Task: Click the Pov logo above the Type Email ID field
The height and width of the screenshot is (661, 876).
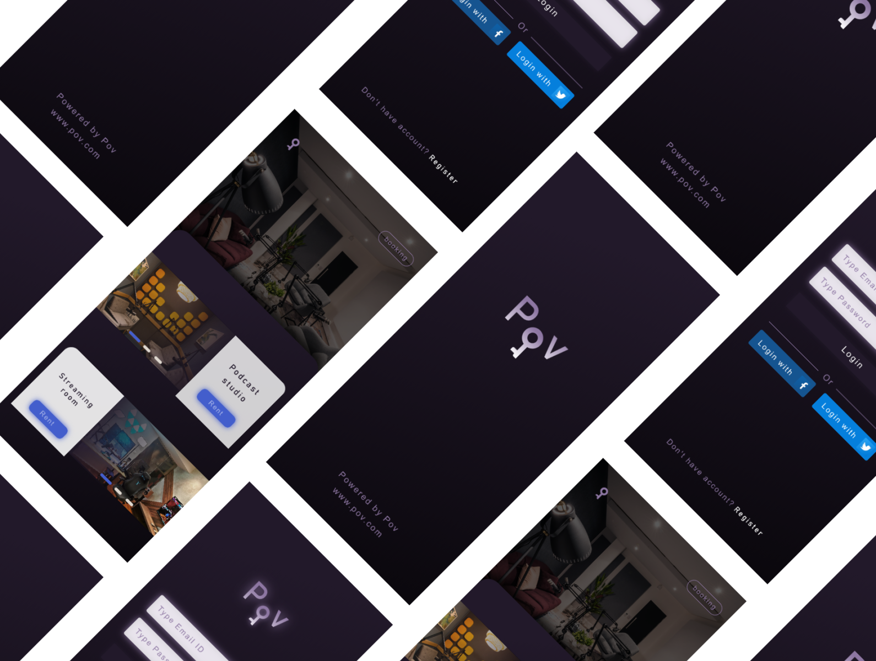Action: [266, 604]
